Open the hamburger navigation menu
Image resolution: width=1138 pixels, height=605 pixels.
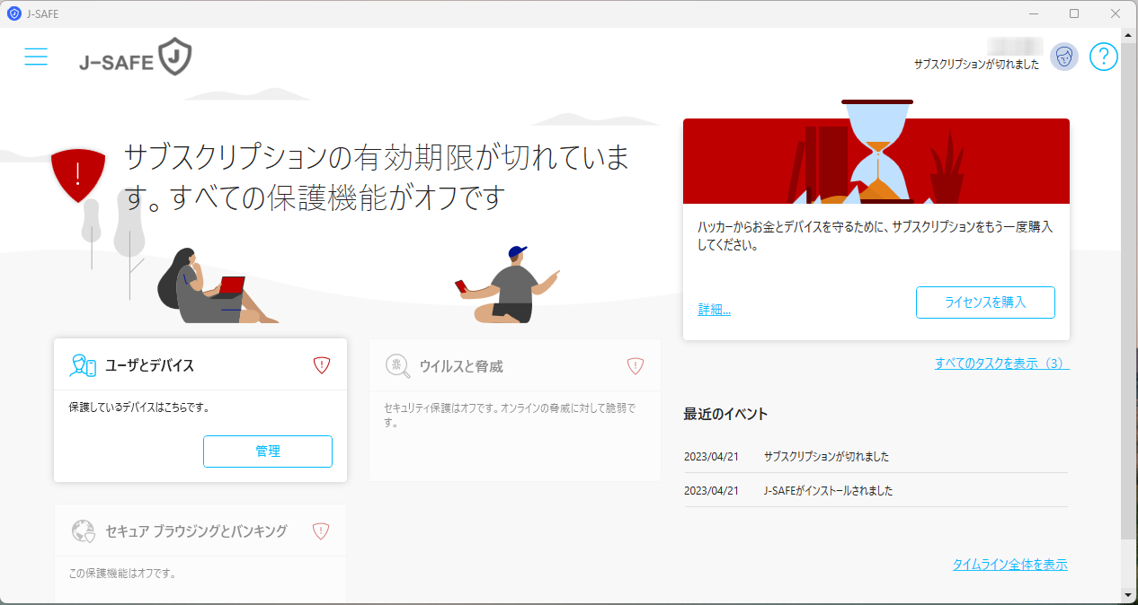pos(36,57)
